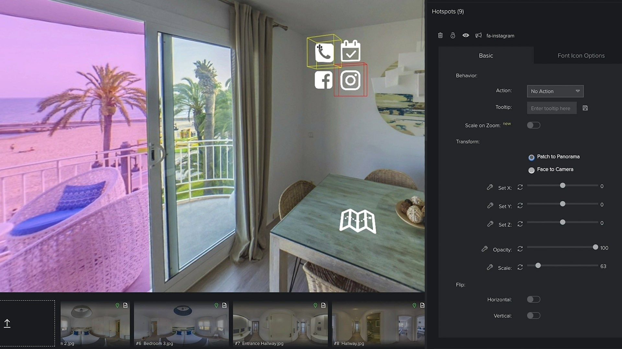The height and width of the screenshot is (349, 622).
Task: Click the folded map hotspot on the table
Action: [358, 221]
